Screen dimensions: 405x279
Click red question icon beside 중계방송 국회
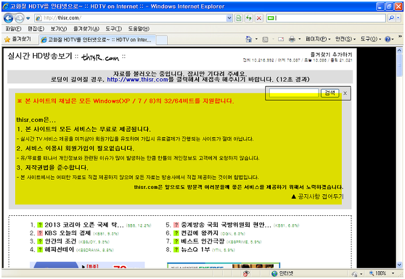[x=176, y=225]
